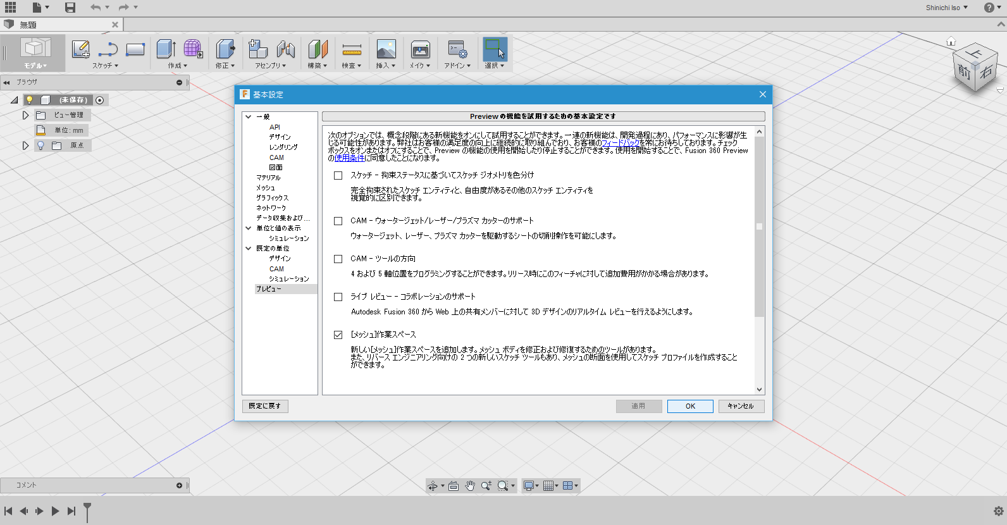Click the scrollbar down arrow in the dialog

point(759,390)
